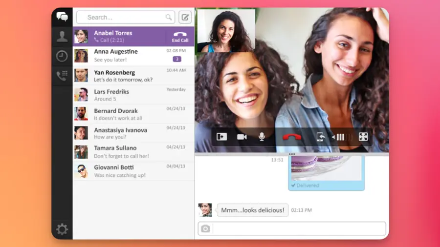Open Anastasiya Ivanova chat
The width and height of the screenshot is (440, 247).
[x=133, y=133]
